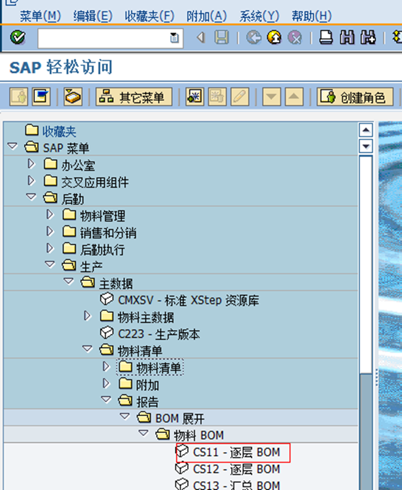402x490 pixels.
Task: Collapse the SAP 菜单 node
Action: [x=13, y=146]
